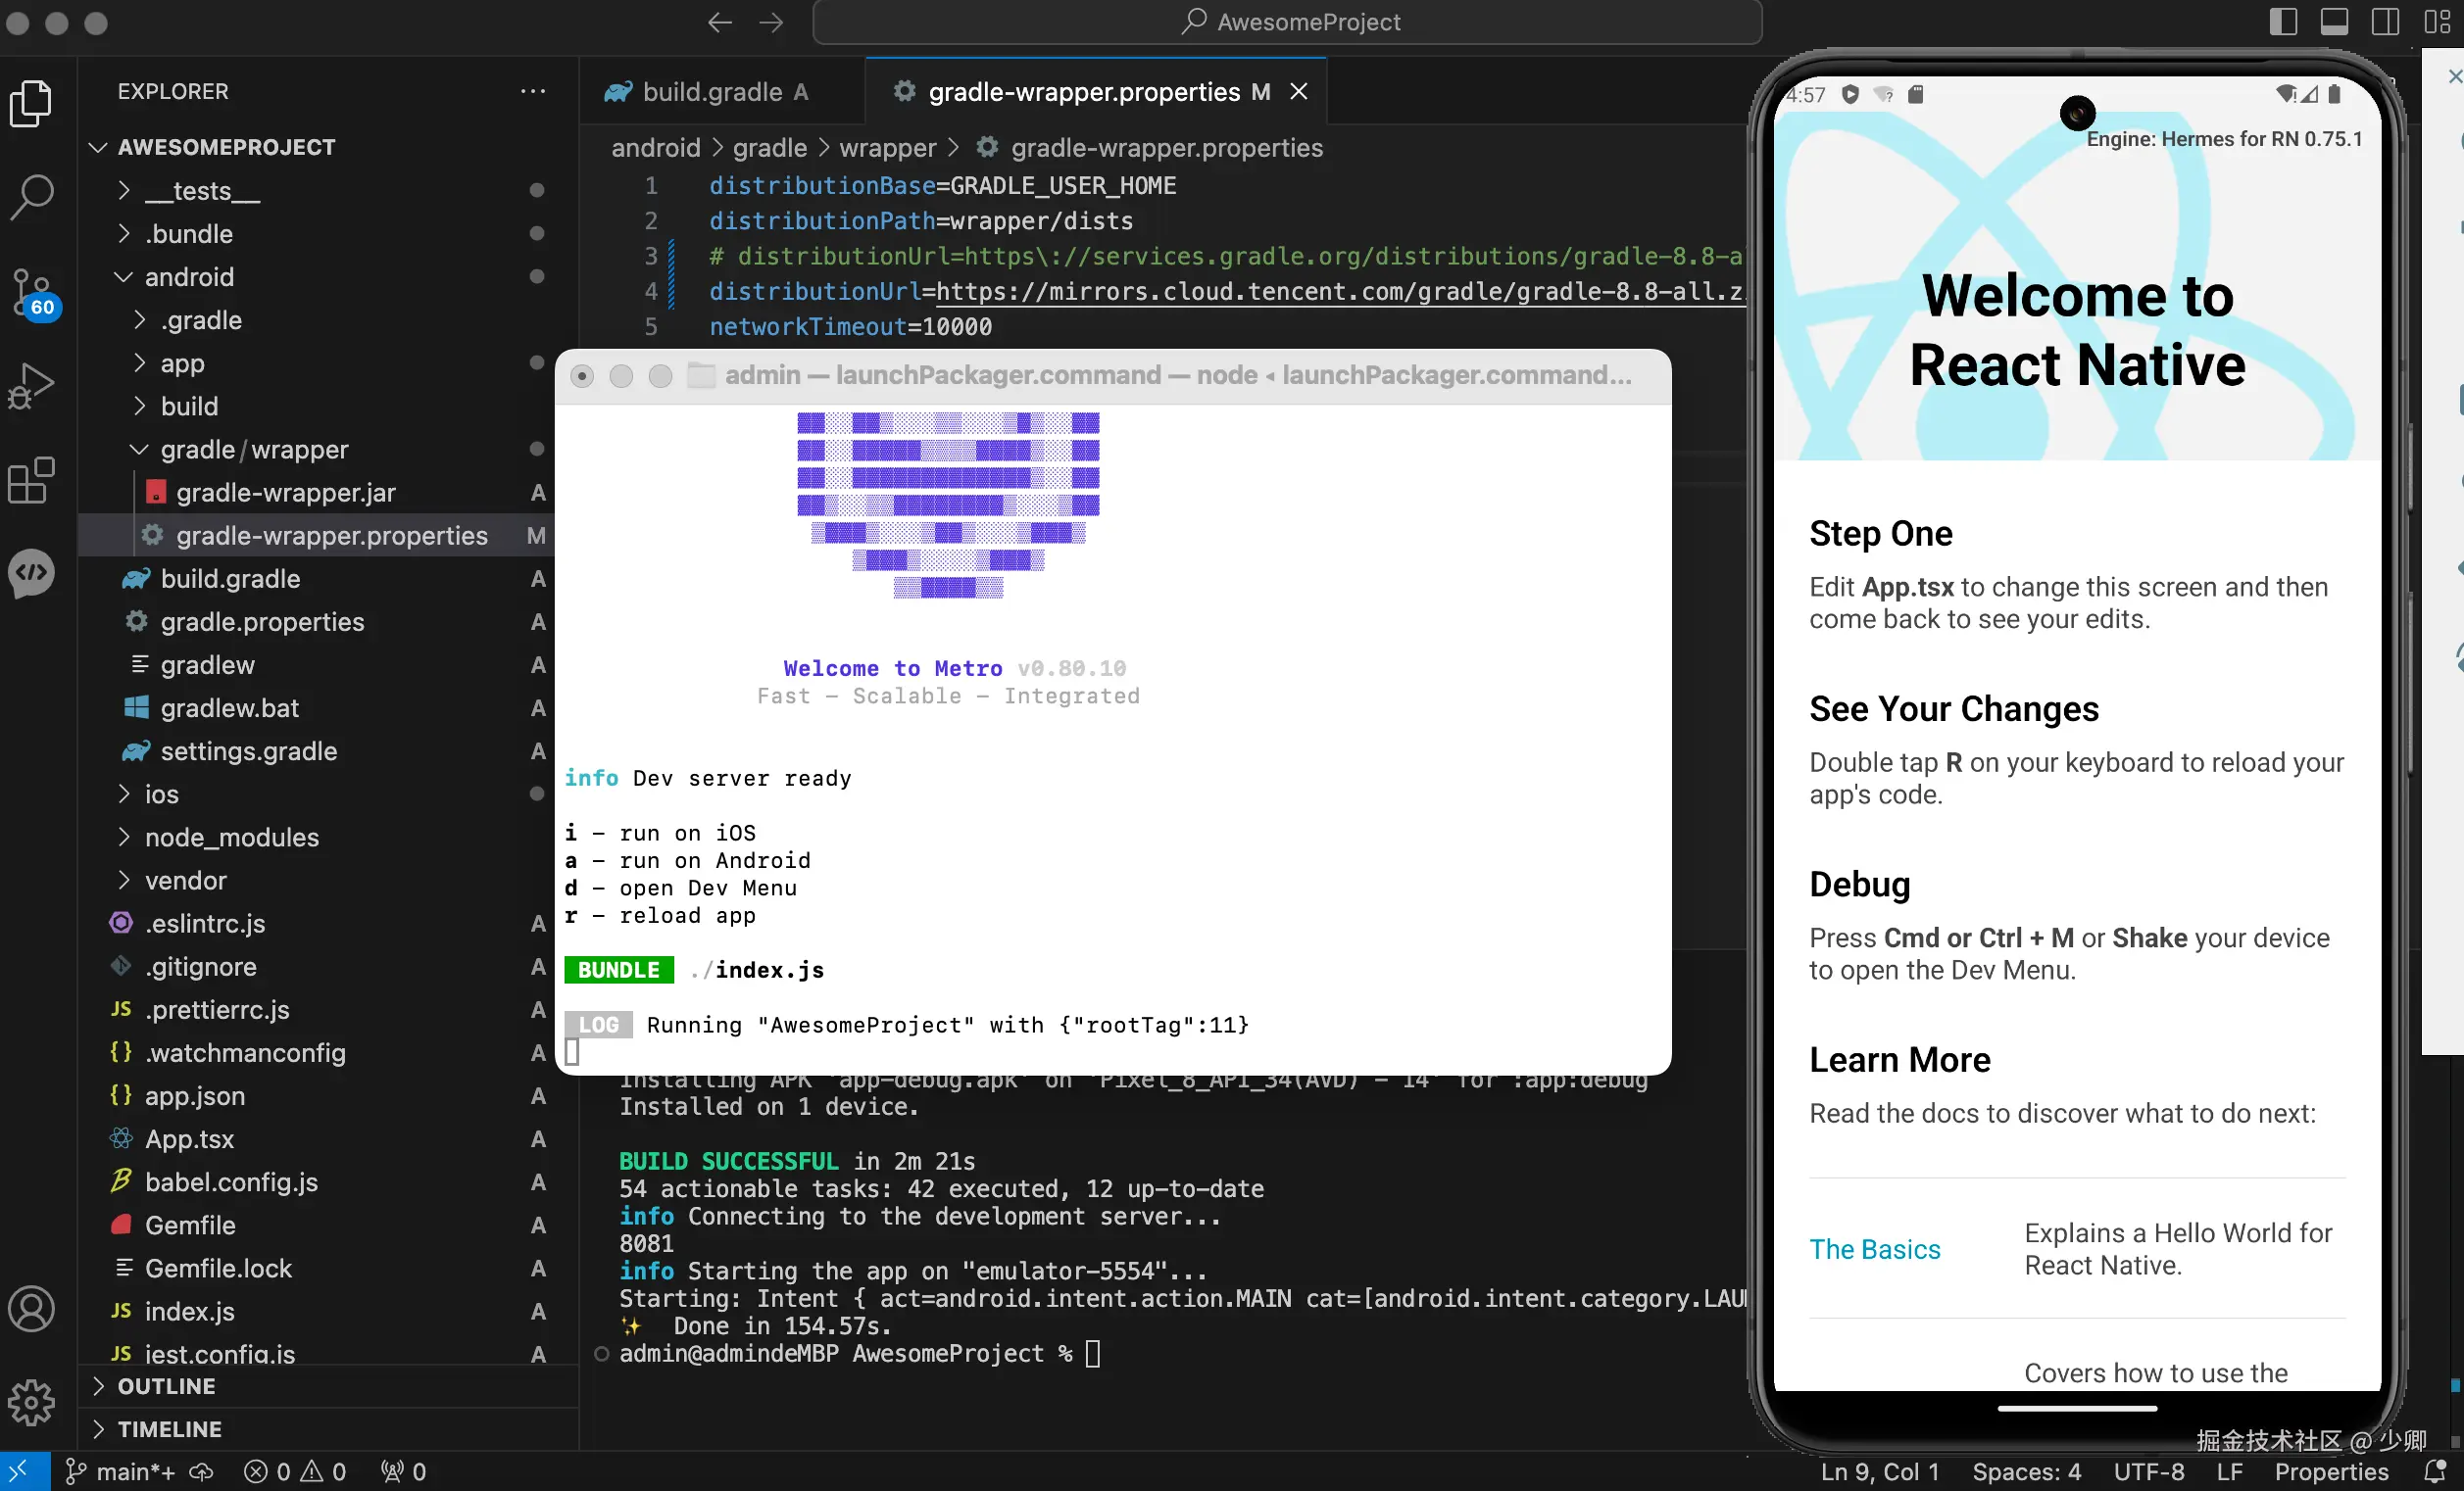Click the AwesomeProject command center search box
Image resolution: width=2464 pixels, height=1491 pixels.
(x=1288, y=22)
